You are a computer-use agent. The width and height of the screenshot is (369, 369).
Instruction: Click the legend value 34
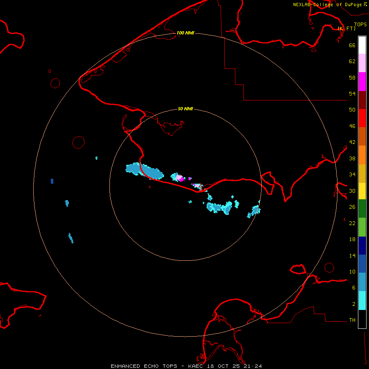click(x=352, y=174)
